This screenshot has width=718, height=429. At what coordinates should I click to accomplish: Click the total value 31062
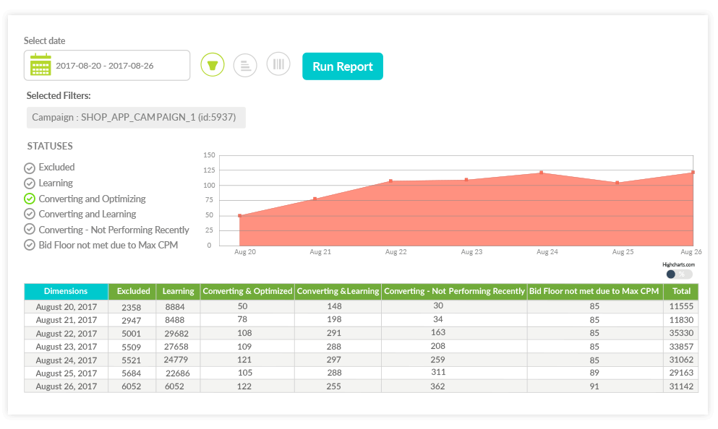681,360
